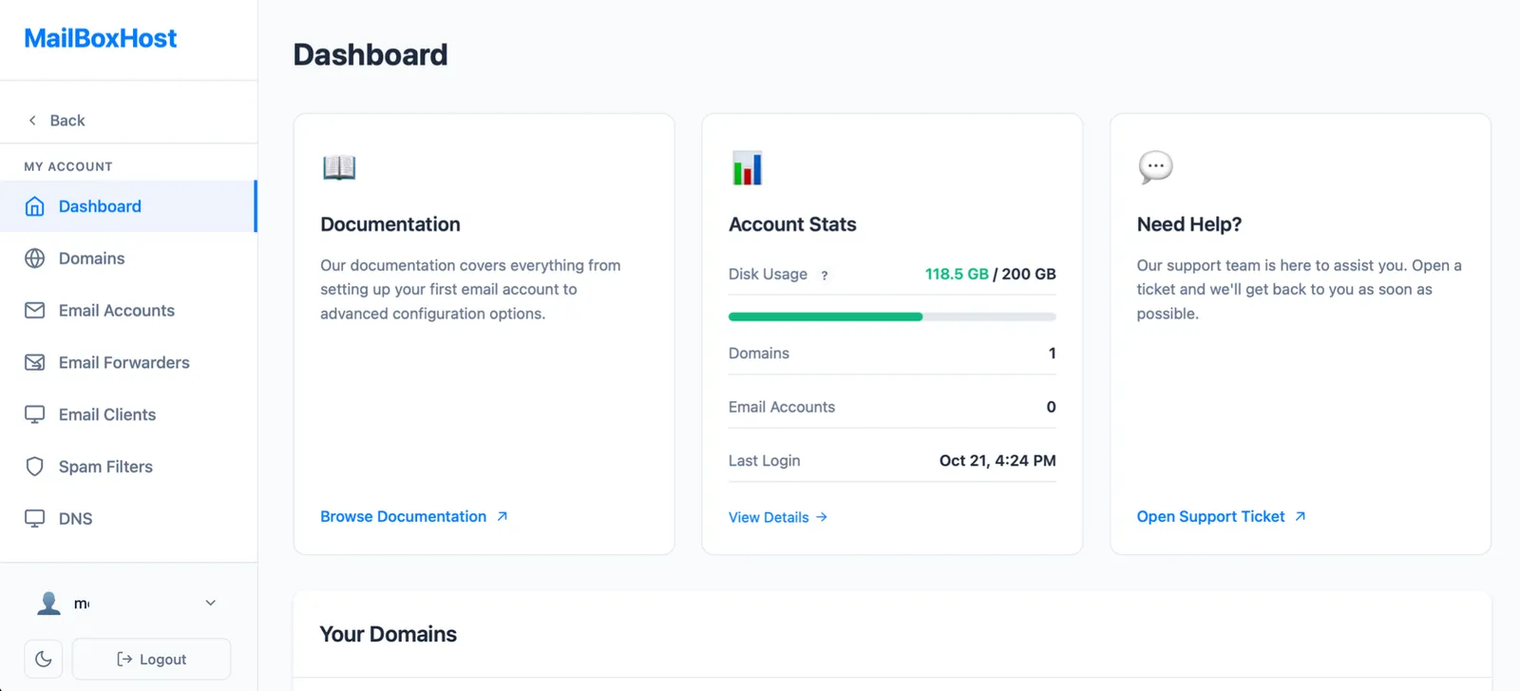Click the Dashboard home icon in the sidebar
This screenshot has height=691, width=1520.
[34, 206]
